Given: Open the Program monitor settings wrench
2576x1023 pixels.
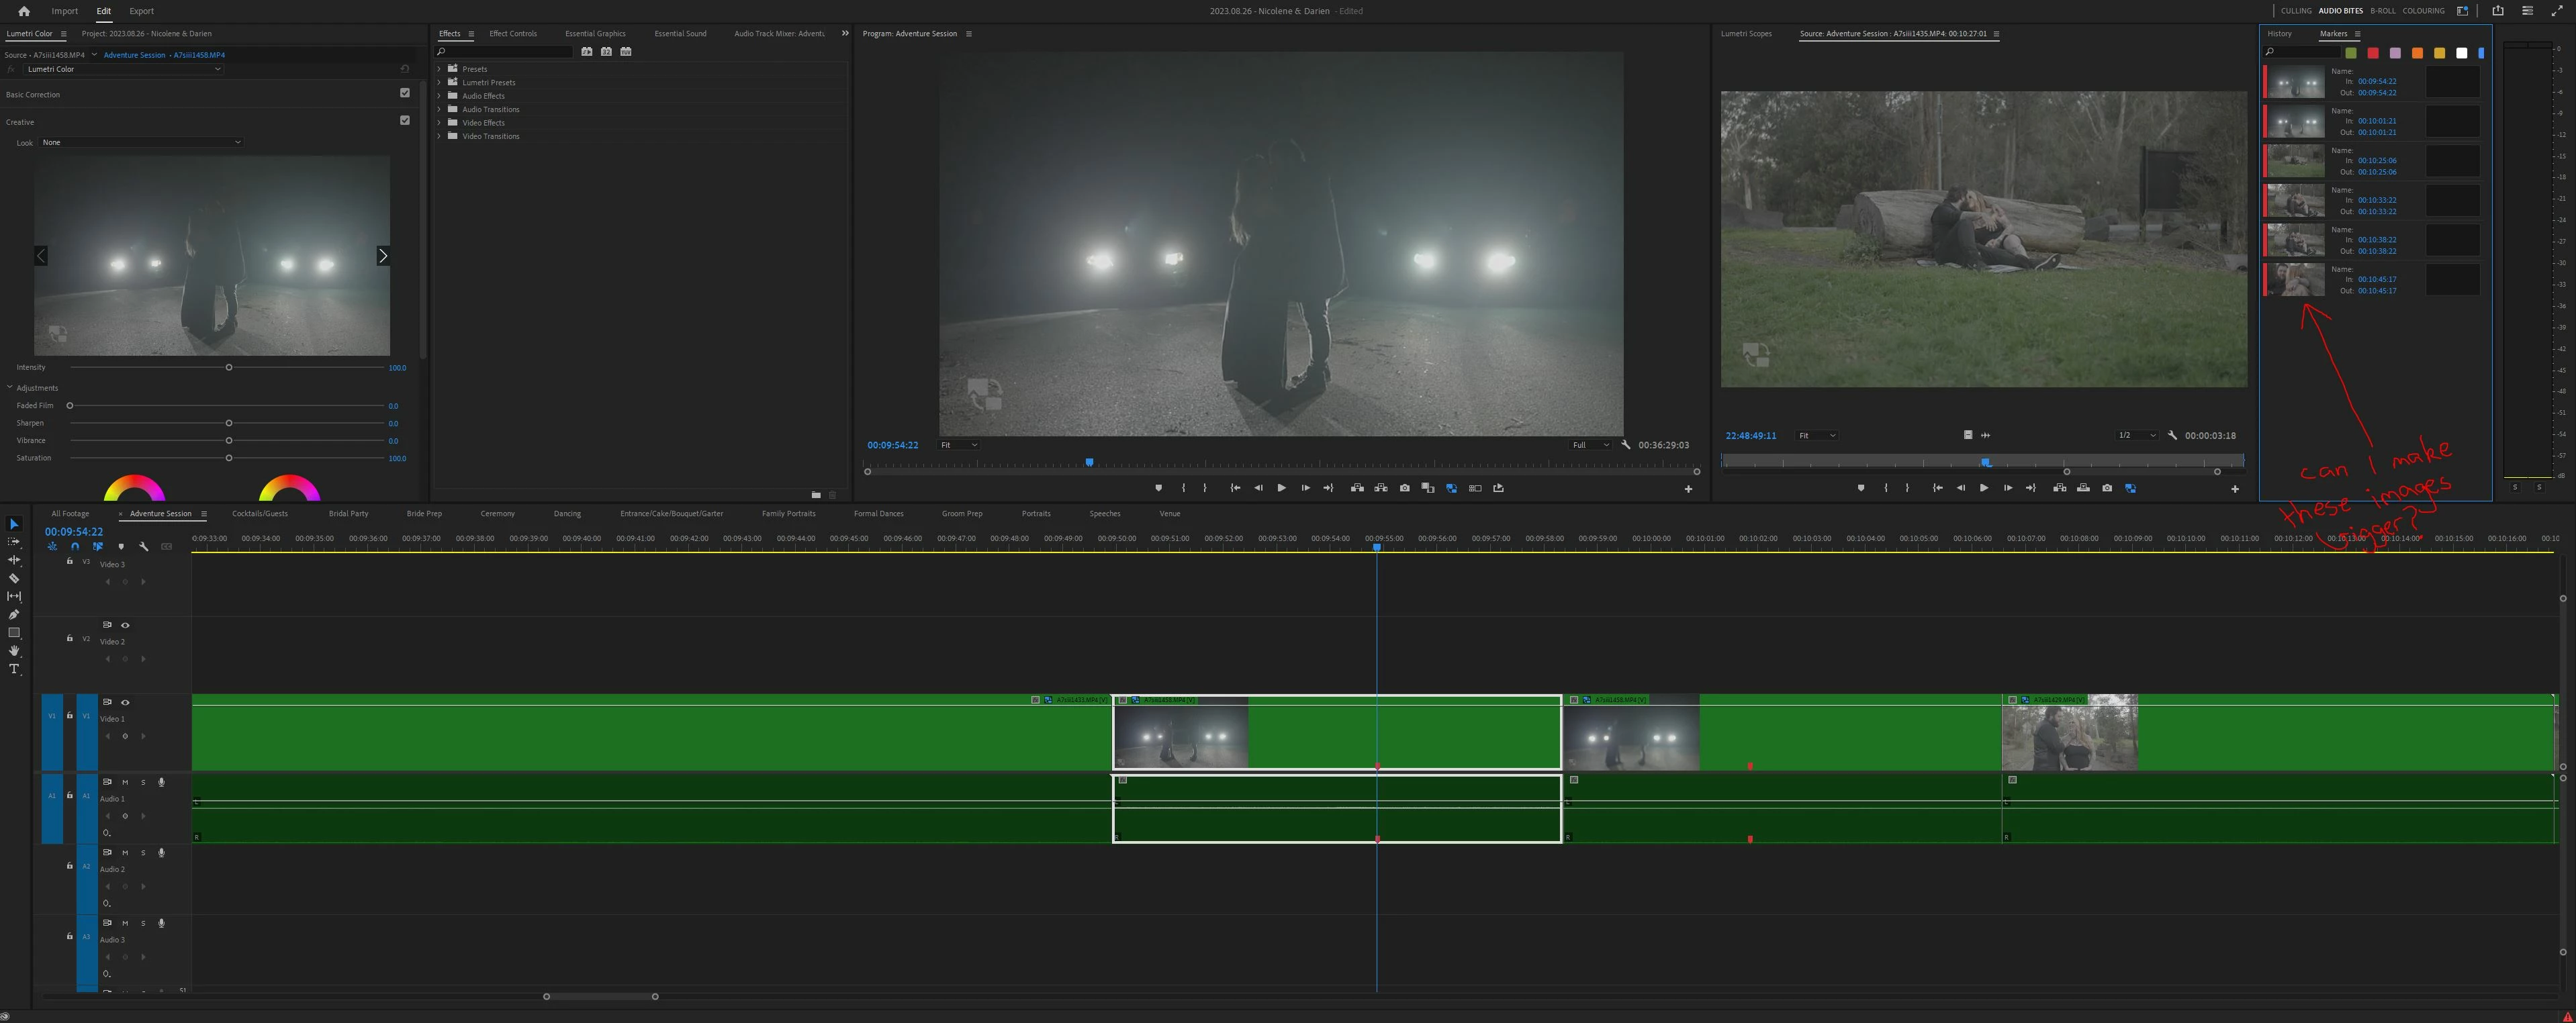Looking at the screenshot, I should [1626, 445].
